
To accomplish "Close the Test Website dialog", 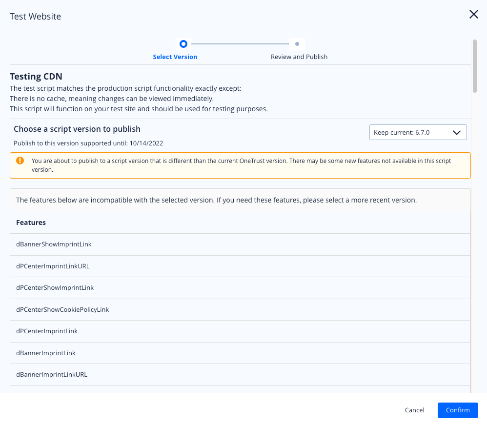I will tap(473, 15).
